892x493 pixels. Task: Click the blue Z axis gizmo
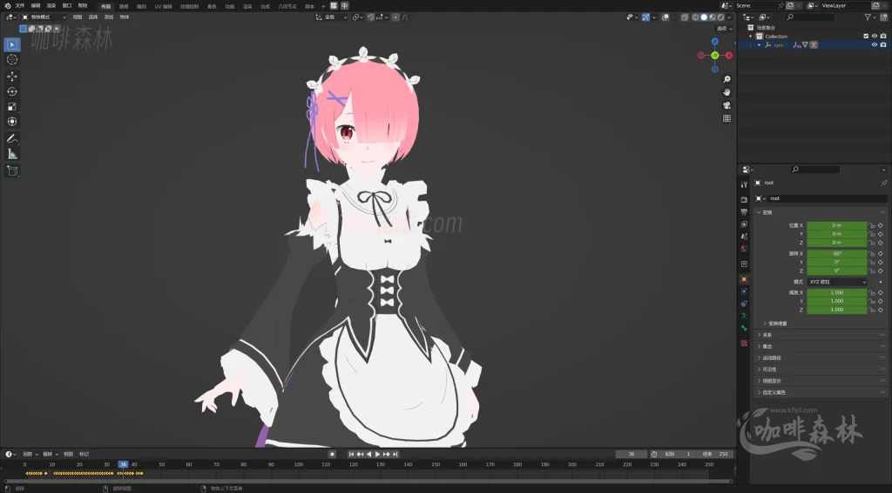tap(715, 42)
